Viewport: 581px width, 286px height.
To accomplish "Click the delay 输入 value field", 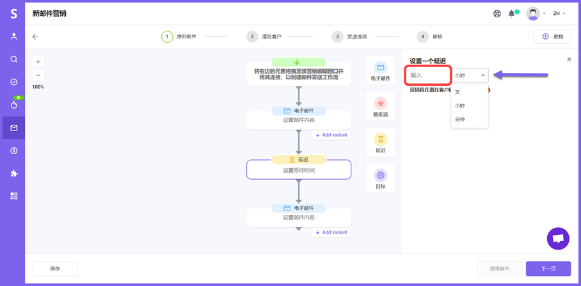I will [427, 75].
